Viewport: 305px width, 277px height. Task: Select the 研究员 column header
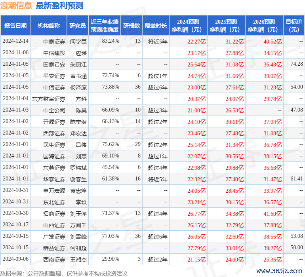tap(78, 25)
